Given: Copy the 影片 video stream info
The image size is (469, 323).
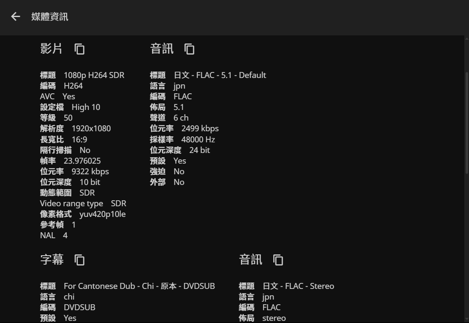Looking at the screenshot, I should click(x=80, y=49).
